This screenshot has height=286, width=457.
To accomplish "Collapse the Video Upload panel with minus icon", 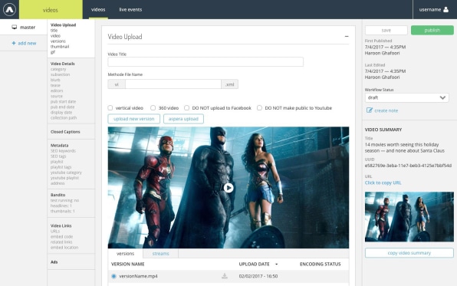I will click(x=347, y=37).
